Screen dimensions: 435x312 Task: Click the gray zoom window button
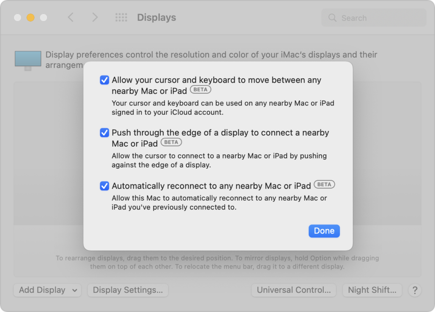43,17
